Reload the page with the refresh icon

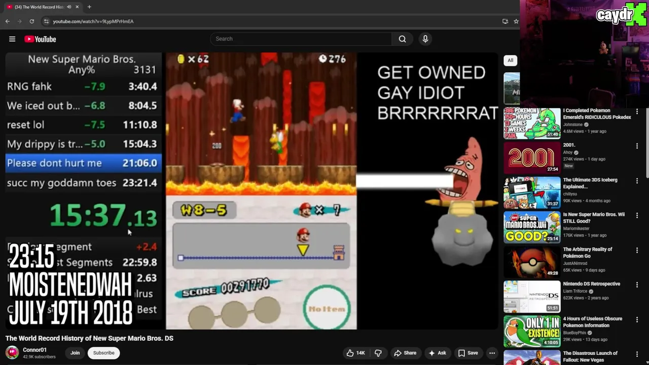(32, 21)
